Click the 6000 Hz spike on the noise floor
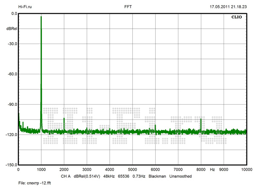Screen dimensions: 256x192 coord(155,126)
